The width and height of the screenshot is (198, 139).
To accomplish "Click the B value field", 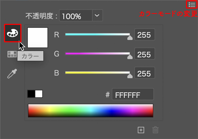I will 144,73.
